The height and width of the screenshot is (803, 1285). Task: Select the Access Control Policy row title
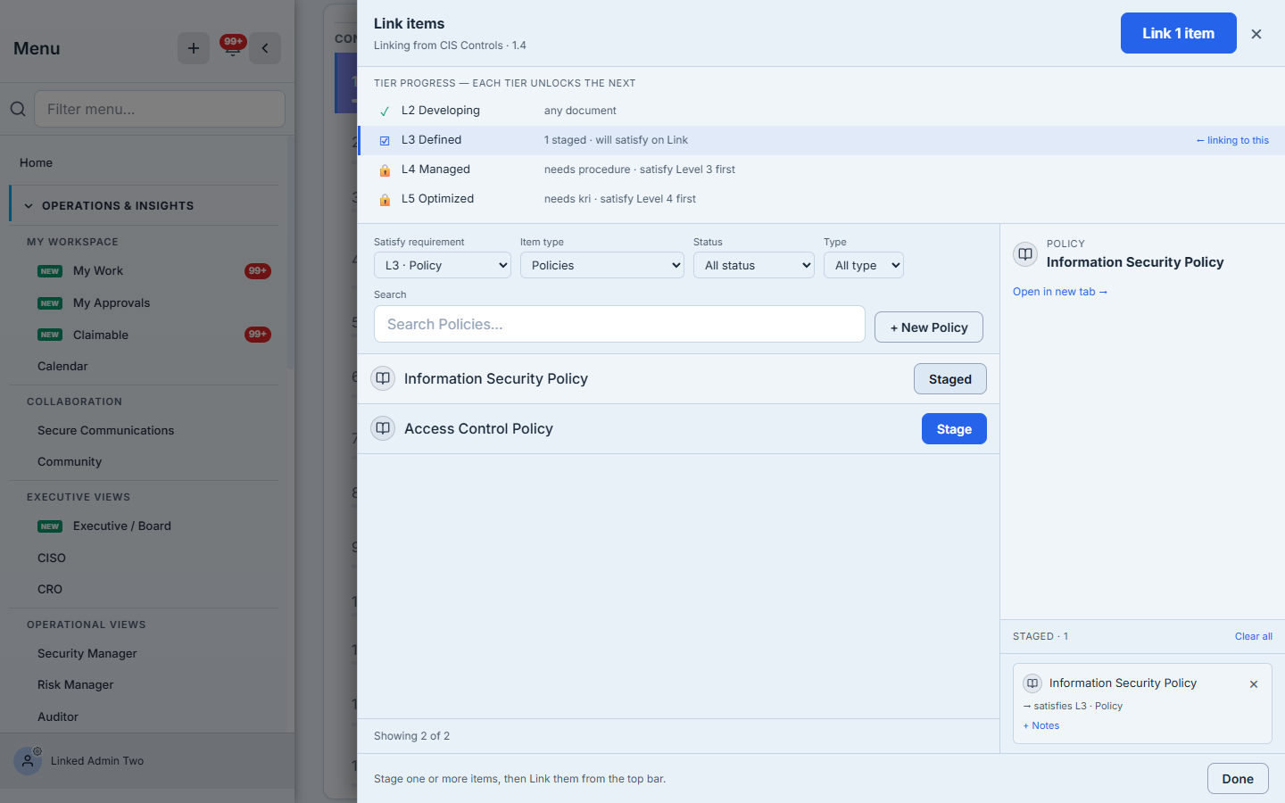click(x=478, y=429)
